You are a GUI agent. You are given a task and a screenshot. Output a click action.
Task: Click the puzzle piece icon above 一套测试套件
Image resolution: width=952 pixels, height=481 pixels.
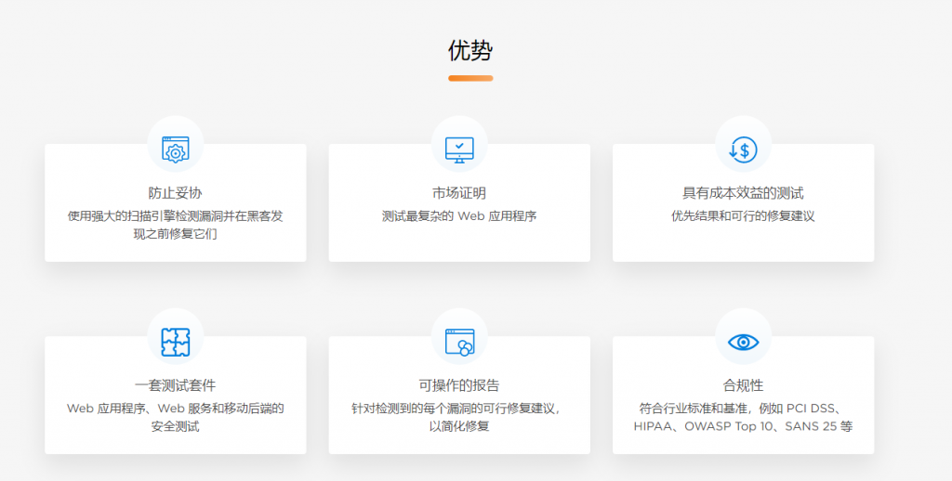176,342
